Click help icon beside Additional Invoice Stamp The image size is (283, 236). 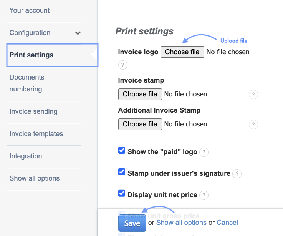(x=253, y=125)
